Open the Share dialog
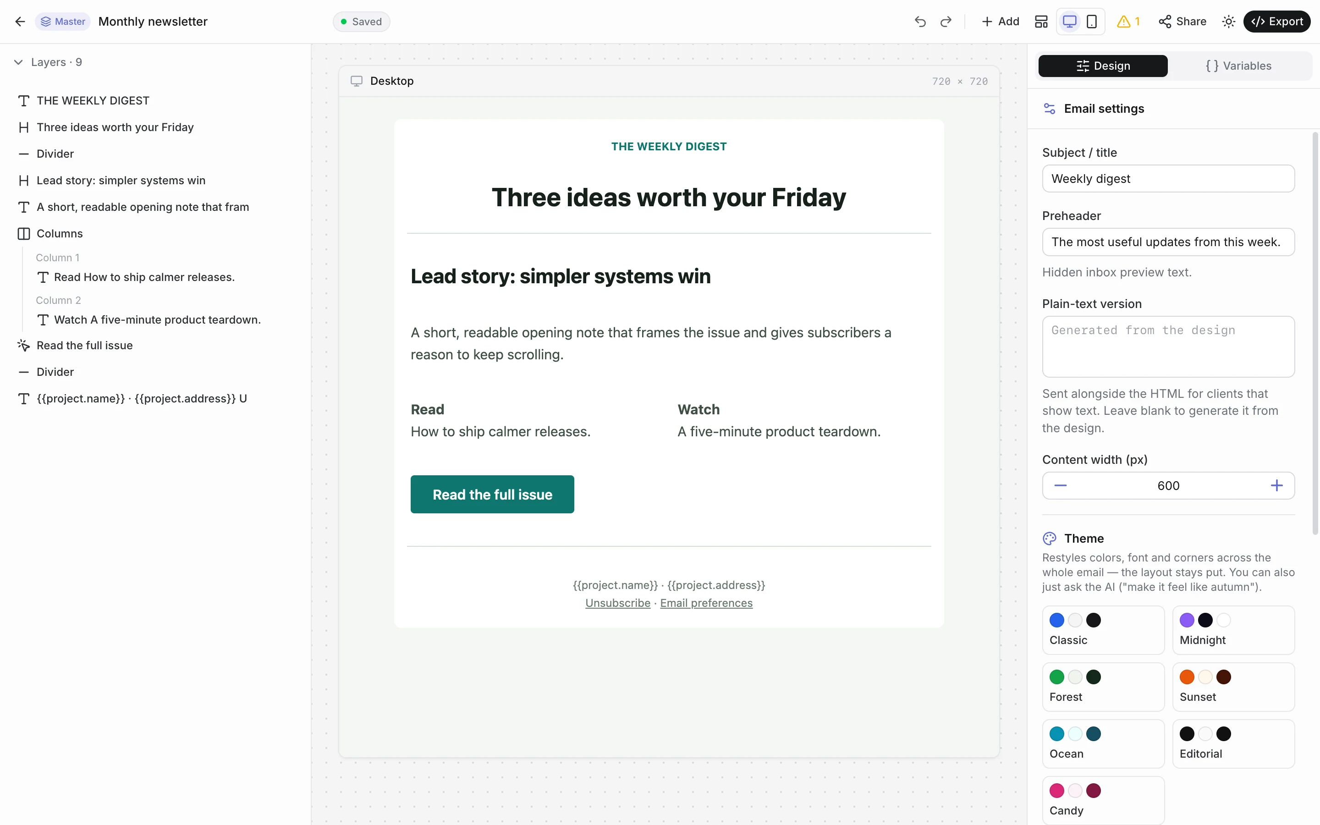The image size is (1320, 825). tap(1182, 21)
